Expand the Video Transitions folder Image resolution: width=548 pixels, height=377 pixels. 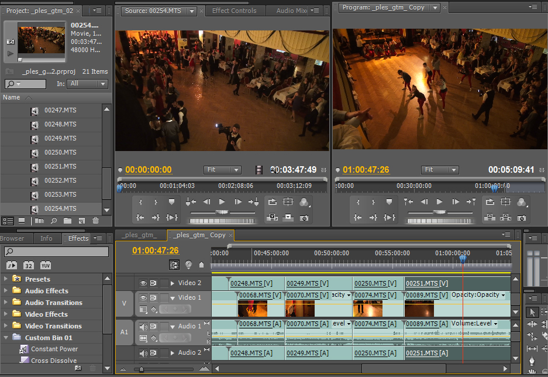(x=6, y=325)
